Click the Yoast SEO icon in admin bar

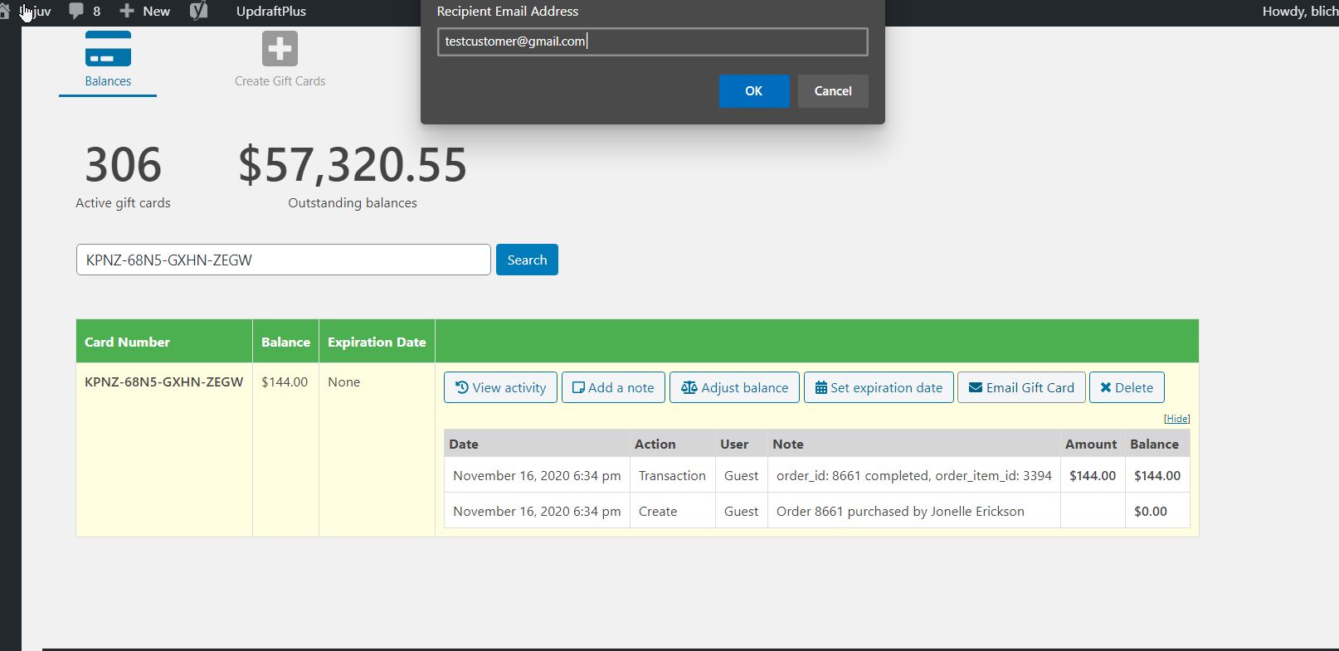pyautogui.click(x=198, y=11)
